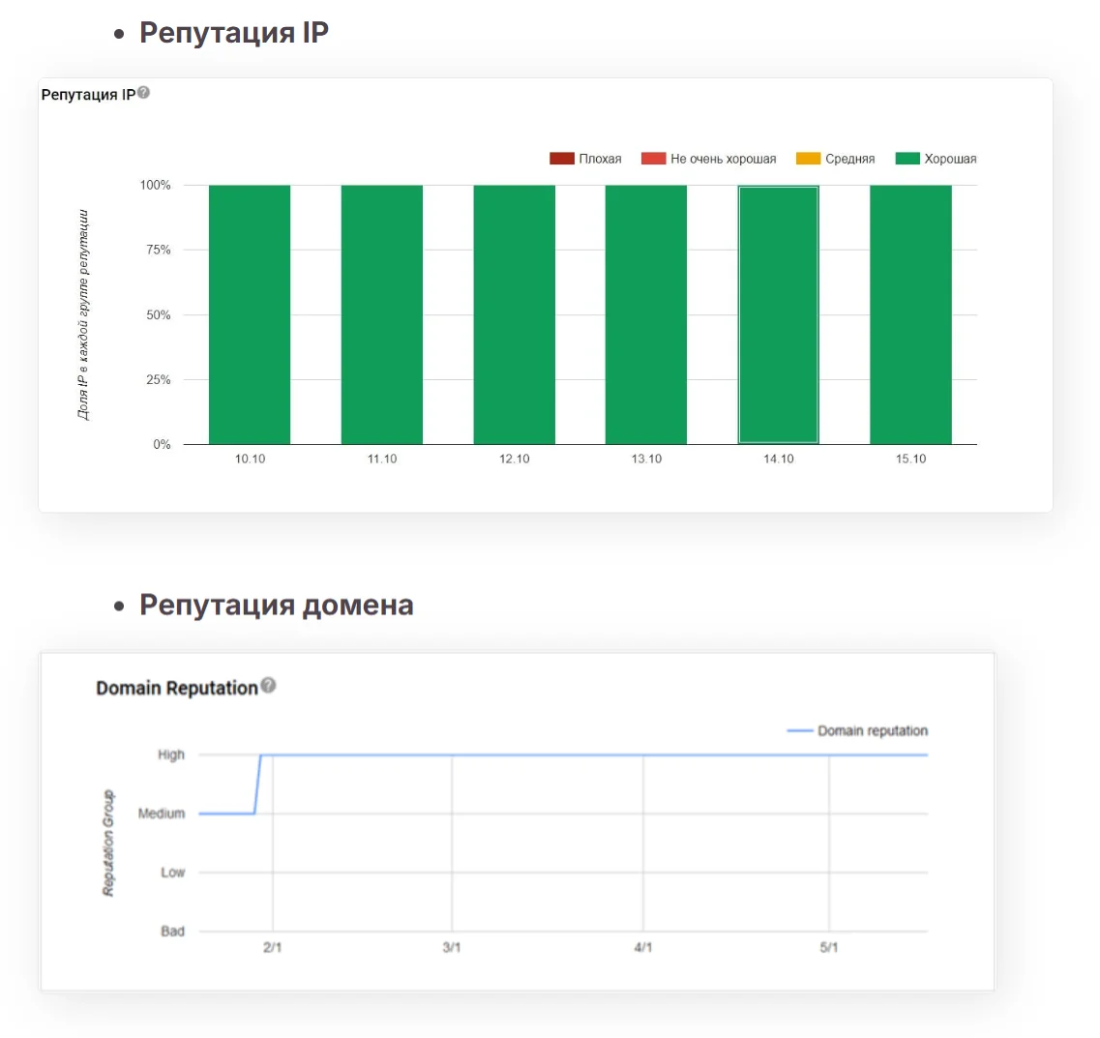1100x1038 pixels.
Task: Click the red Не очень хорошая swatch
Action: coord(653,159)
